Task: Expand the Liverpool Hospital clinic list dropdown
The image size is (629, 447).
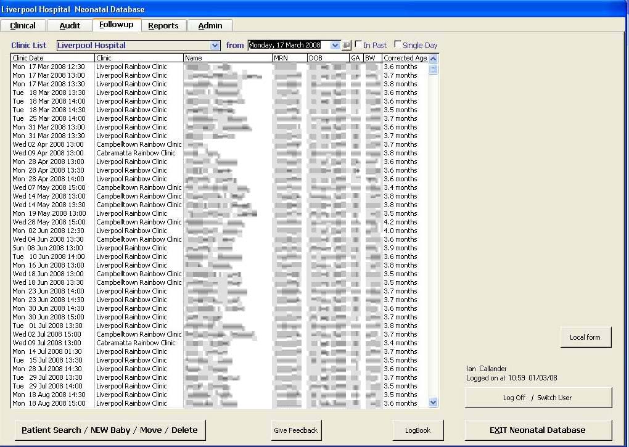Action: coord(215,46)
